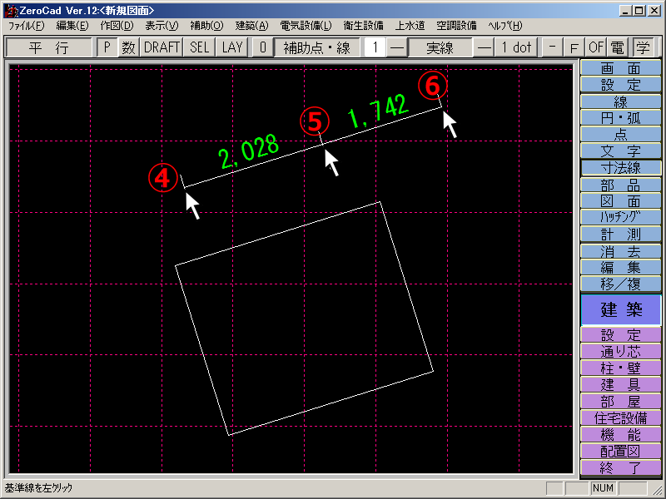Click the minus toolbar button
Viewport: 666px width, 499px height.
point(552,47)
